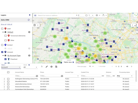Select all rows with header checkbox
Viewport: 138px width, 103px height.
(x=8, y=72)
